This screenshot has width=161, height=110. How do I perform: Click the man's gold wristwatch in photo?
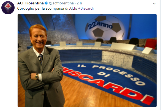[37, 76]
